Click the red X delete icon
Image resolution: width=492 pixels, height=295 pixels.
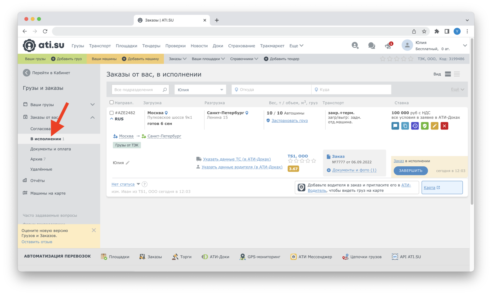(444, 126)
